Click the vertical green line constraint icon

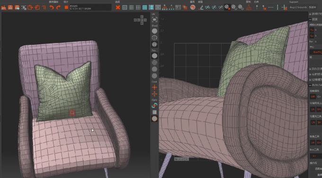pyautogui.click(x=277, y=8)
